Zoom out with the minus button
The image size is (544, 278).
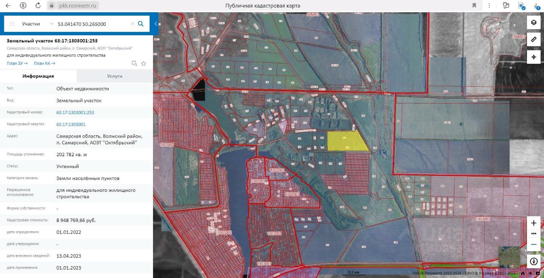(534, 244)
